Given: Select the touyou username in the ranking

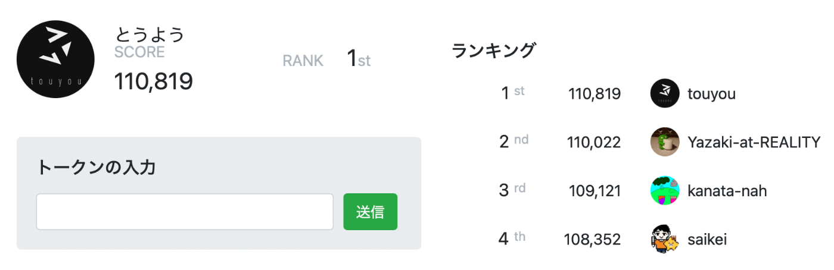Looking at the screenshot, I should click(x=711, y=94).
